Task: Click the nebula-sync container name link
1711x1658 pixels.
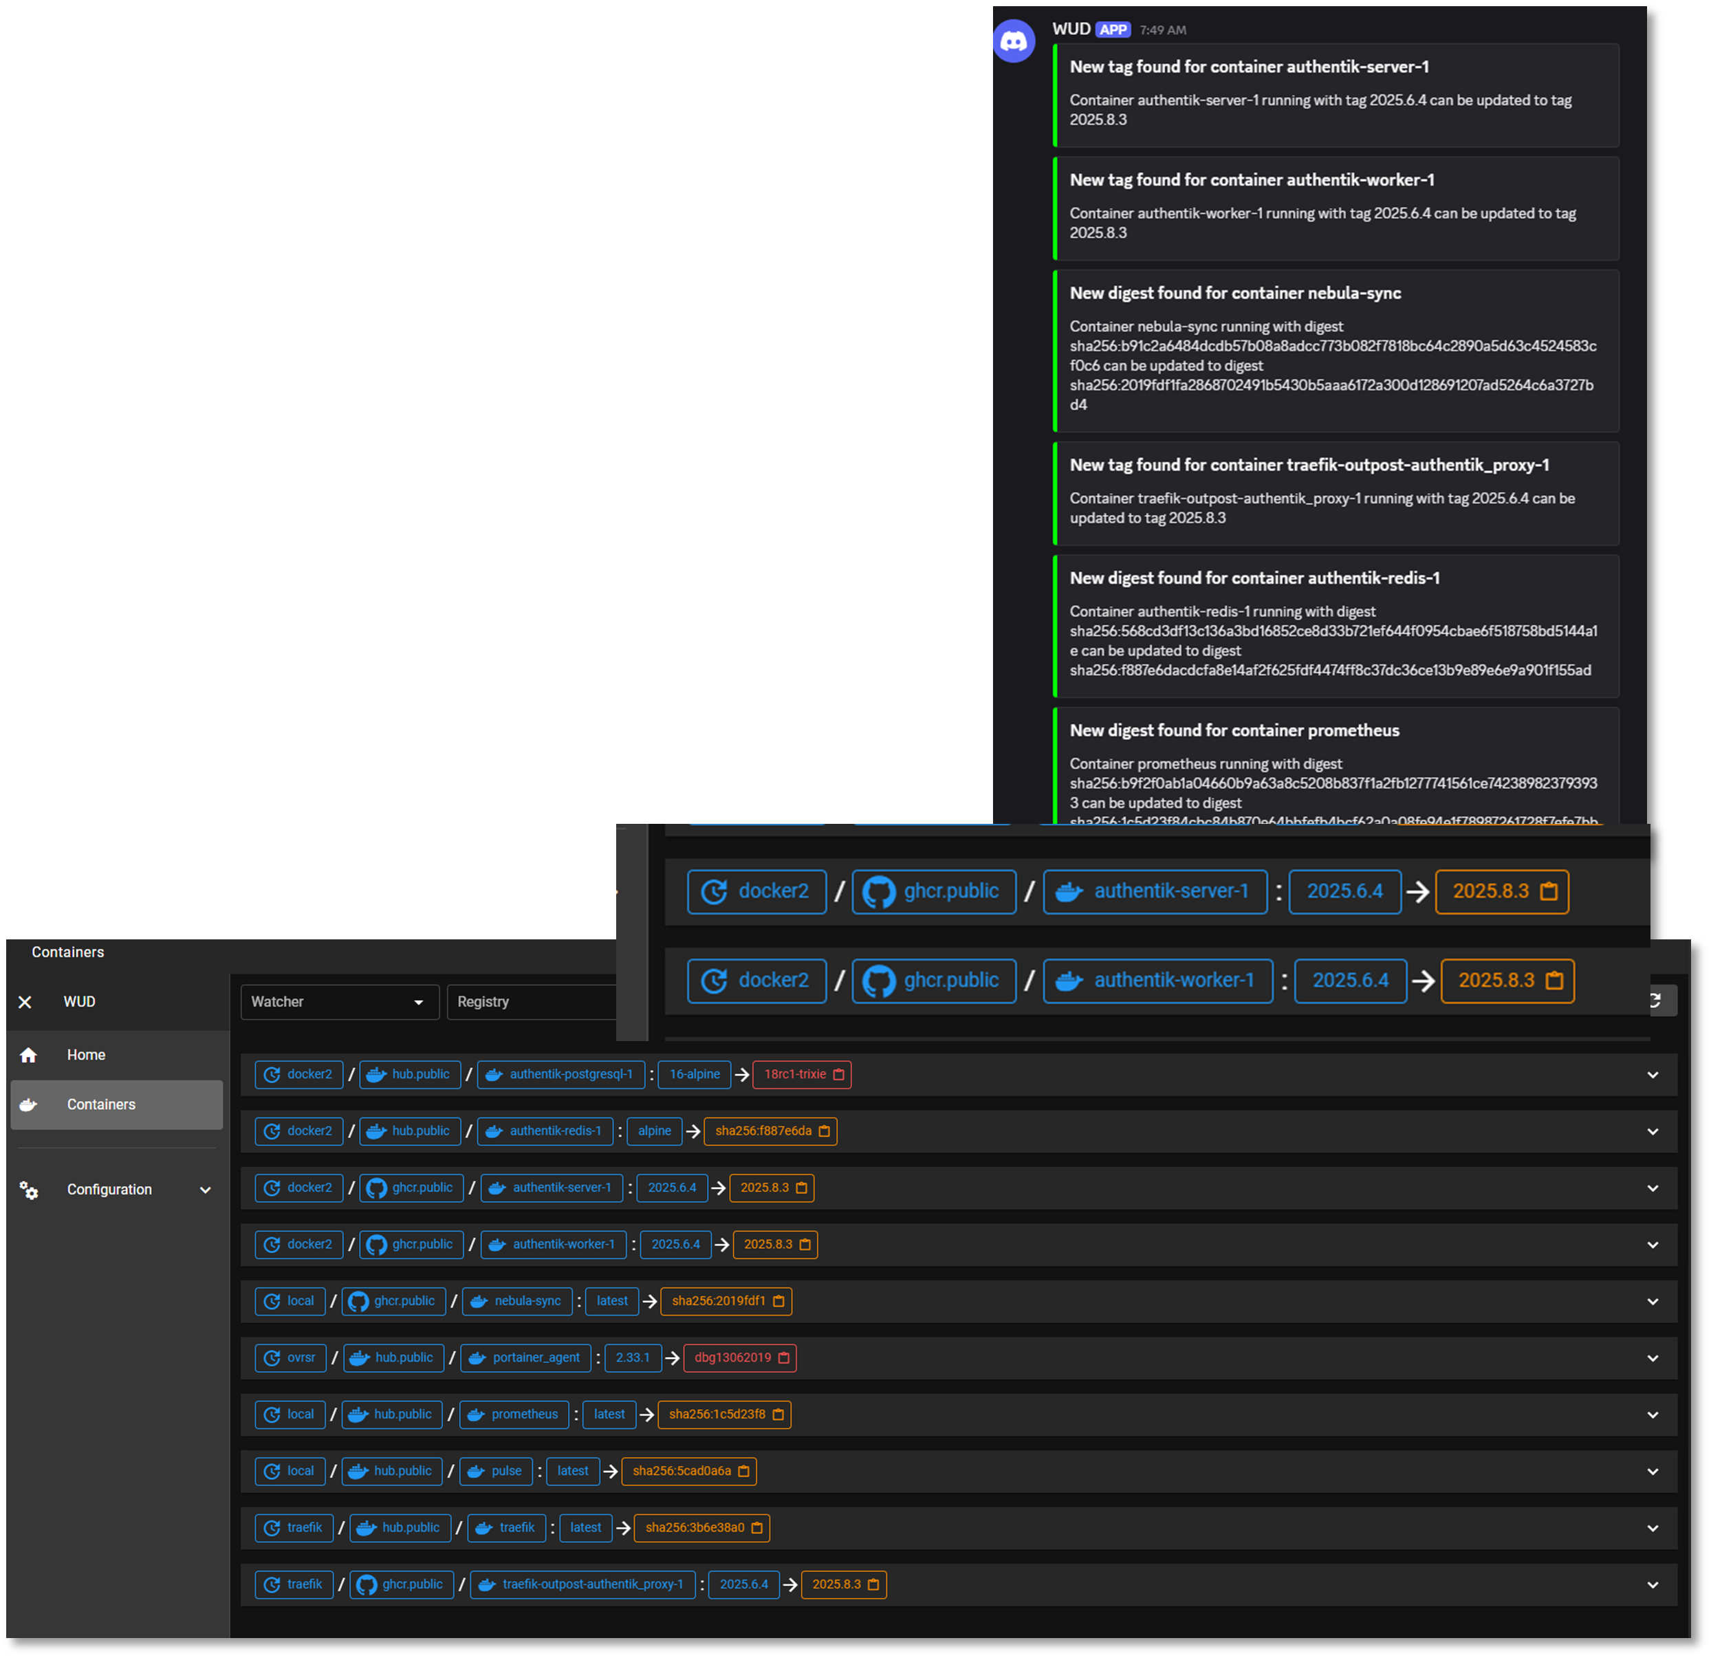Action: pos(527,1301)
